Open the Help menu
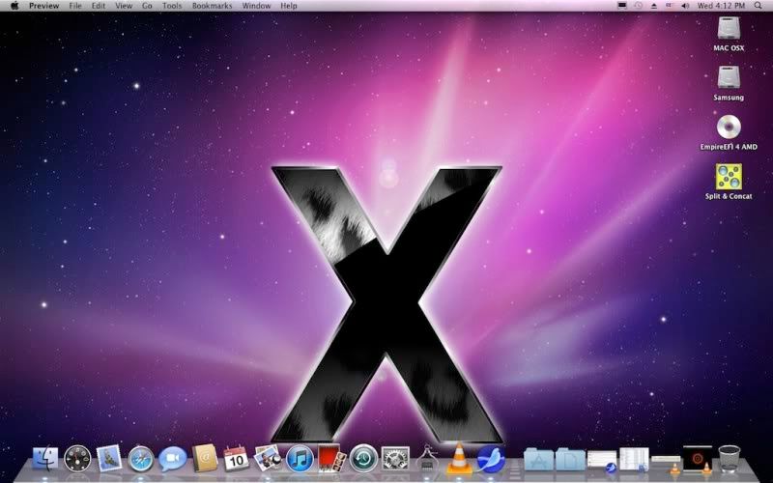The image size is (773, 483). pyautogui.click(x=289, y=6)
